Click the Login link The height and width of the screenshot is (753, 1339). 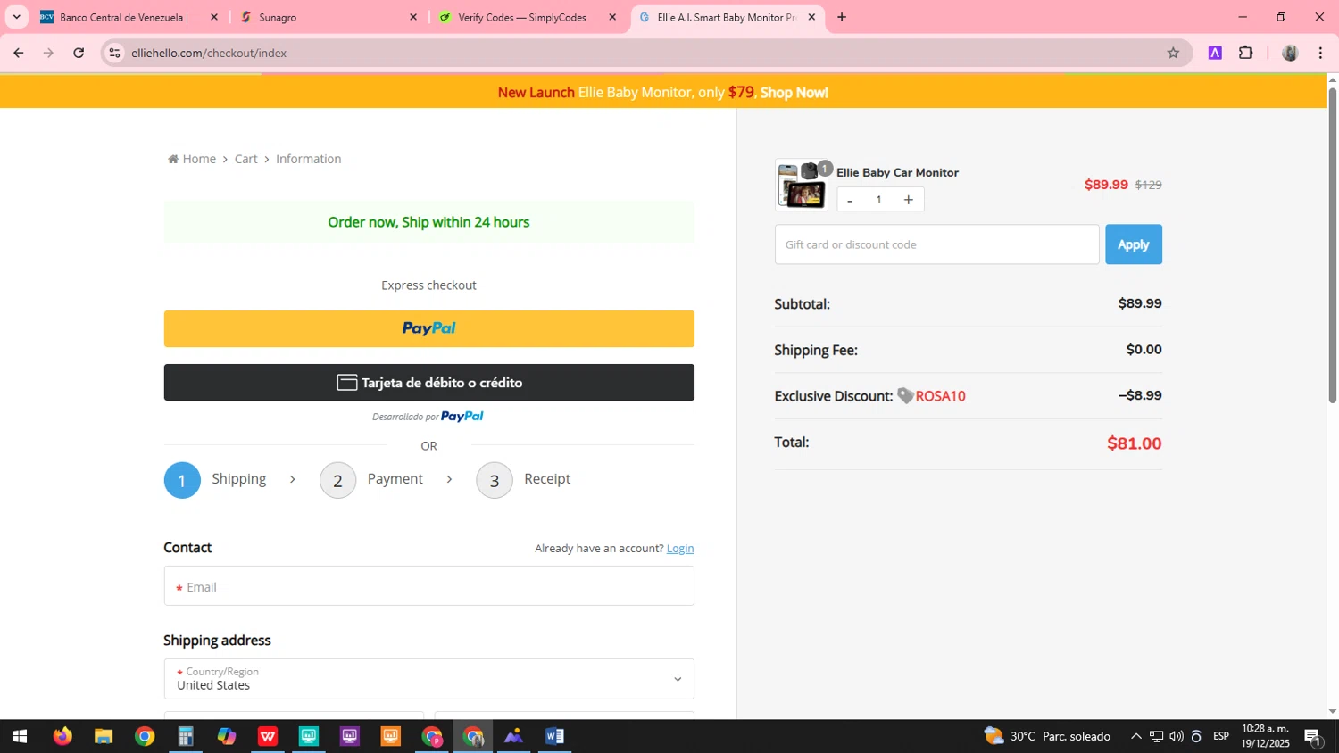(680, 548)
